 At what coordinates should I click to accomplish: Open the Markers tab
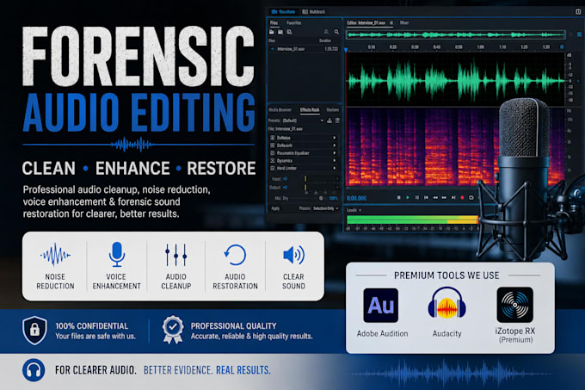click(332, 109)
